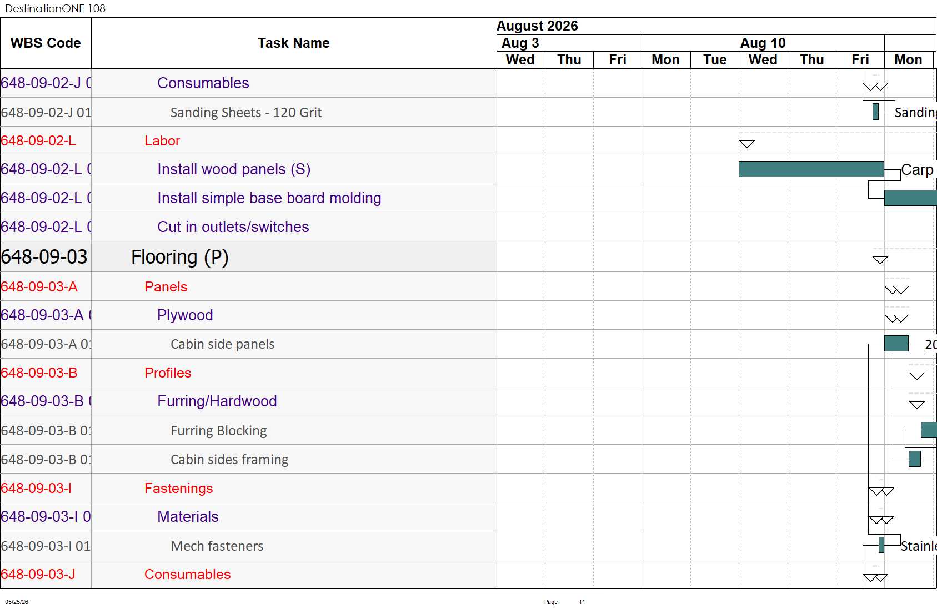937x609 pixels.
Task: Click the Mech fasteners Gantt bar
Action: [881, 545]
